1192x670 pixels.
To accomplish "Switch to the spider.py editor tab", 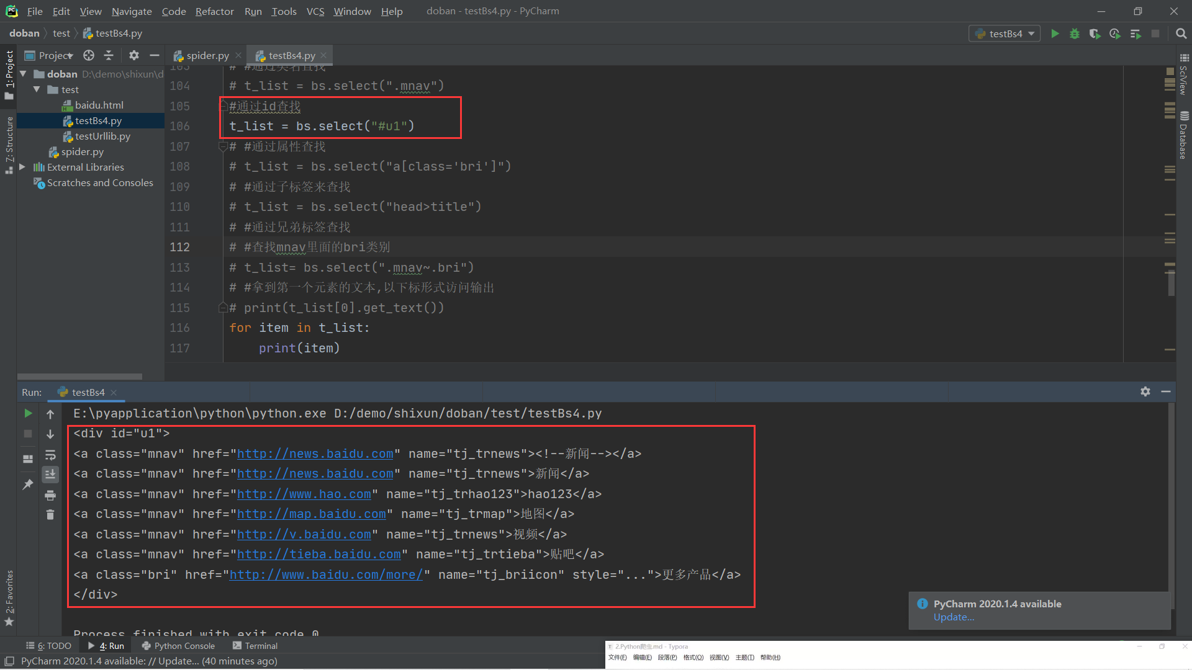I will [x=207, y=55].
